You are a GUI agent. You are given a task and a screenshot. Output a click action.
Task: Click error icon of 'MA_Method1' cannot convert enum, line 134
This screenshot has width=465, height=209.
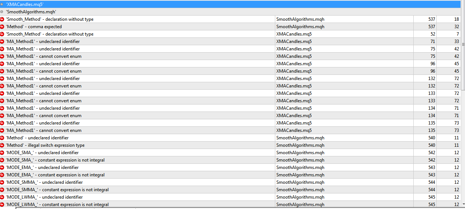coord(2,115)
